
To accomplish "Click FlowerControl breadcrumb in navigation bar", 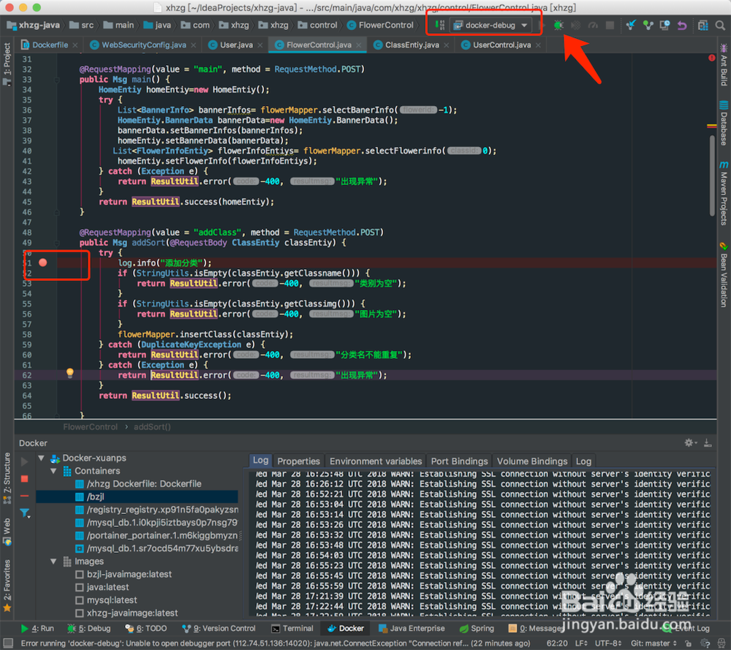I will pyautogui.click(x=380, y=25).
